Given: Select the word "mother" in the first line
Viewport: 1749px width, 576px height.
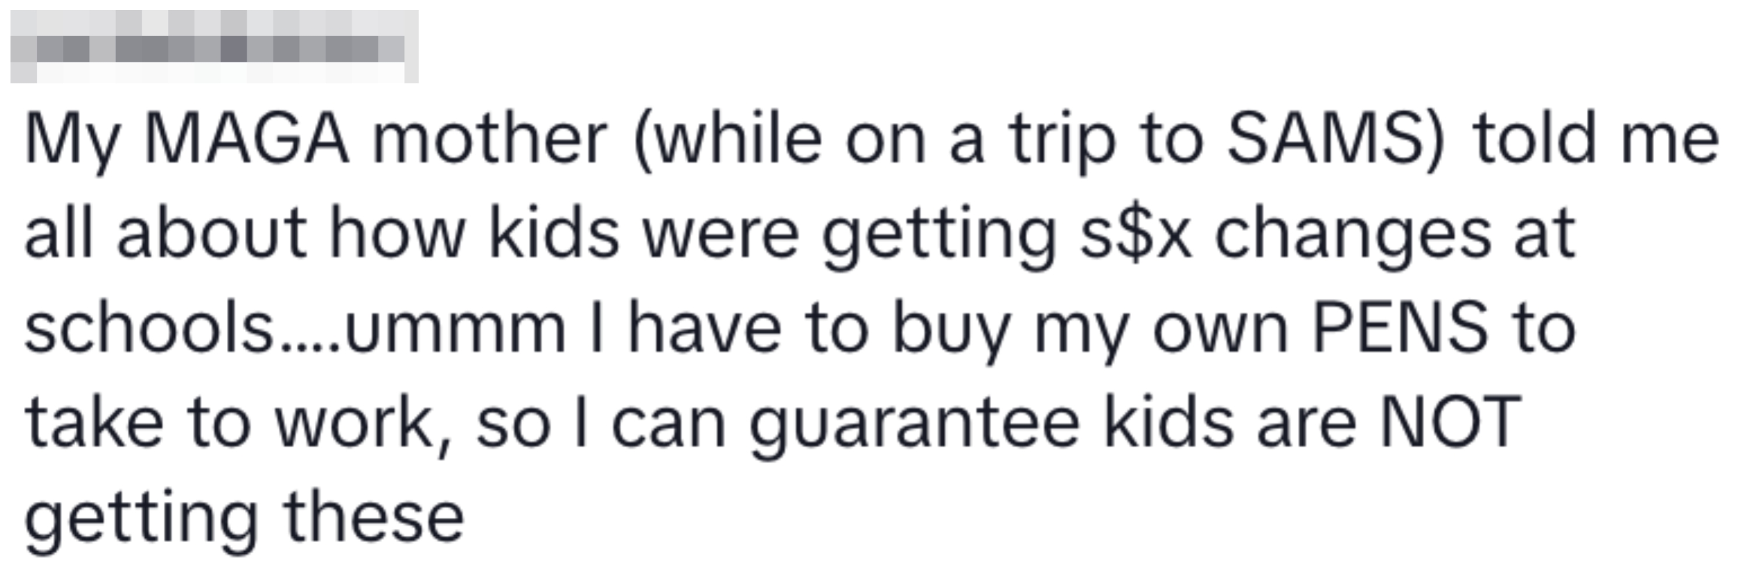Looking at the screenshot, I should click(x=489, y=139).
